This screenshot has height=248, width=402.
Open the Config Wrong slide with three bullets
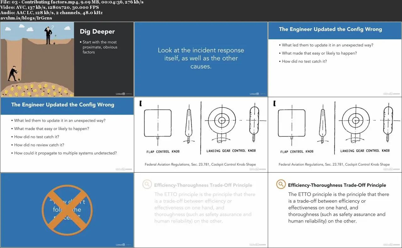[335, 59]
